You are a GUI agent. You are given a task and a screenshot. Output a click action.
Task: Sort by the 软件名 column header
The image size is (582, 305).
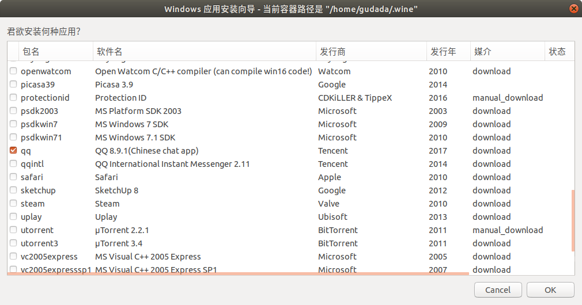[x=205, y=51]
